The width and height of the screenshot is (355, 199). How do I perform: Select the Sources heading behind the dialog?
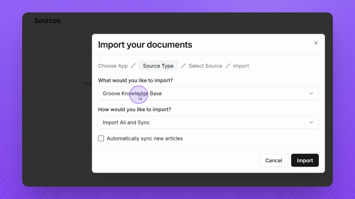click(x=47, y=21)
